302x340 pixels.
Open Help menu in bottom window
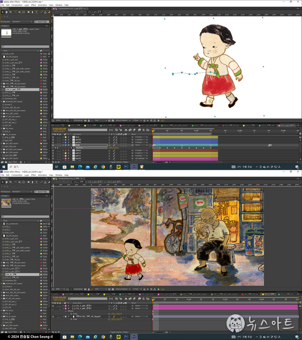(66, 175)
